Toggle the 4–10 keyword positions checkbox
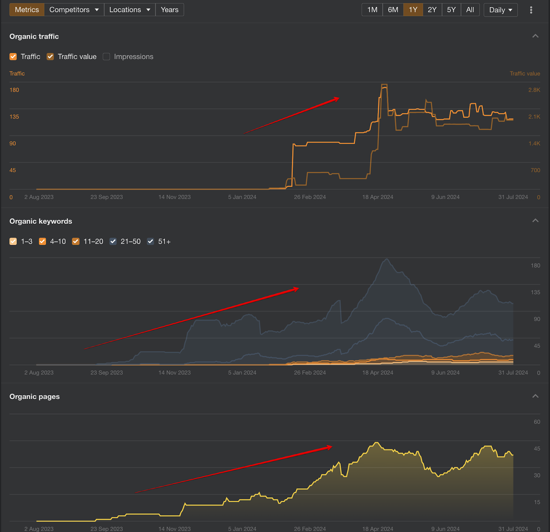 (42, 242)
